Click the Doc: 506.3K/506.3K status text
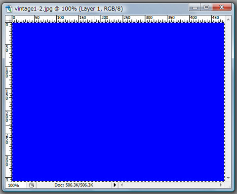Viewport: 237px width, 194px height. [74, 185]
